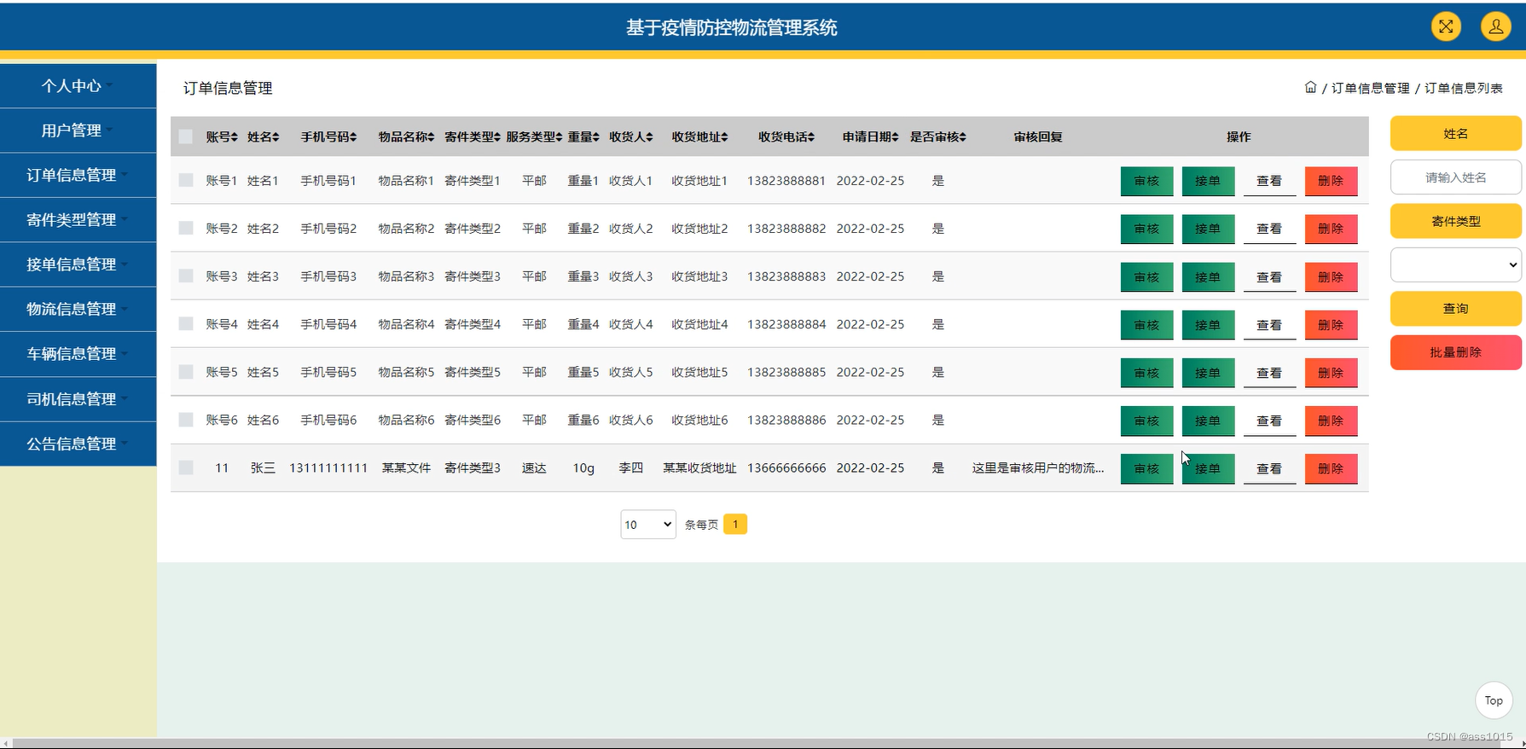Open 寄件类型管理 in the sidebar
This screenshot has height=749, width=1526.
[x=78, y=220]
